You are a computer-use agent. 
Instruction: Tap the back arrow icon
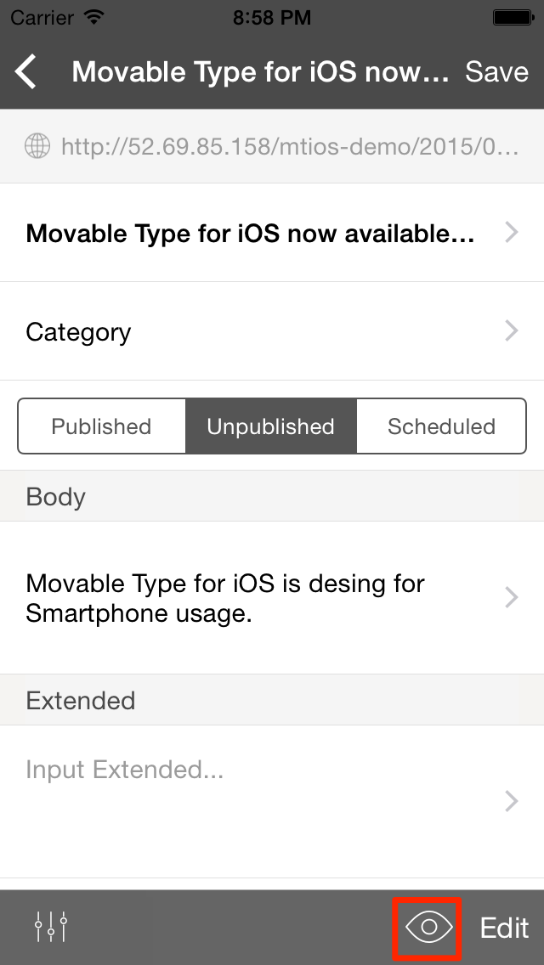[x=26, y=71]
